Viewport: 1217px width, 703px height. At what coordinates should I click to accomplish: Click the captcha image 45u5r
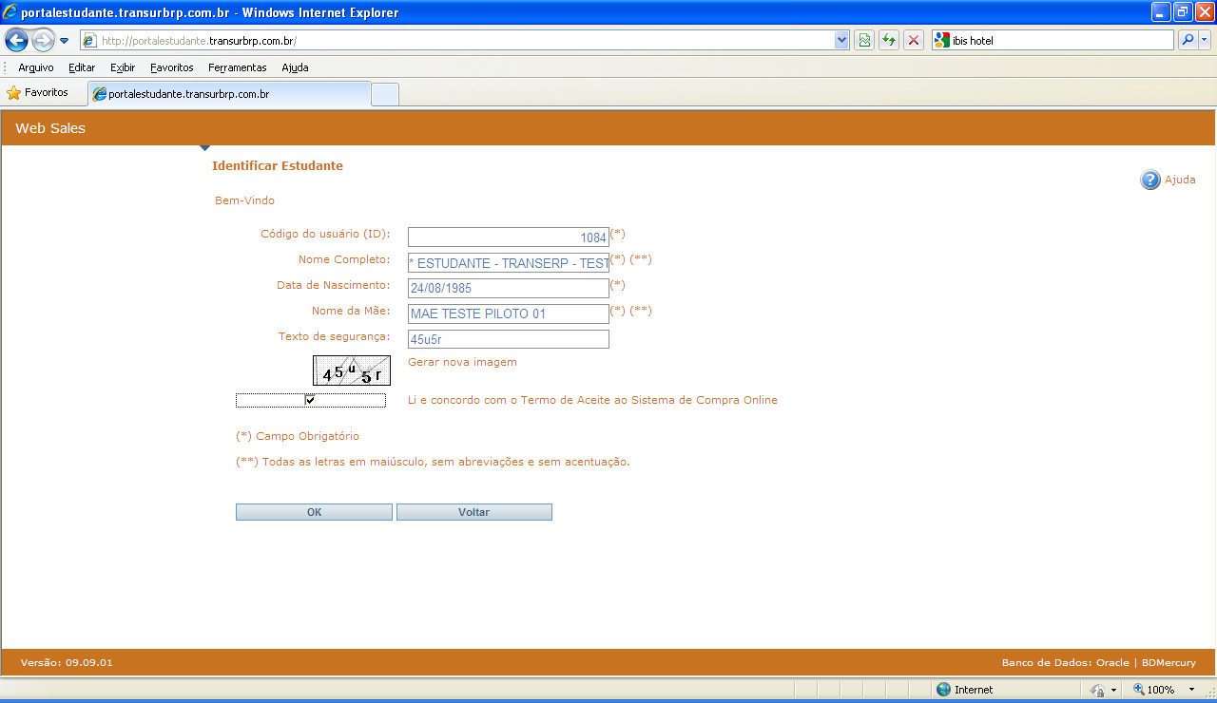click(x=352, y=370)
